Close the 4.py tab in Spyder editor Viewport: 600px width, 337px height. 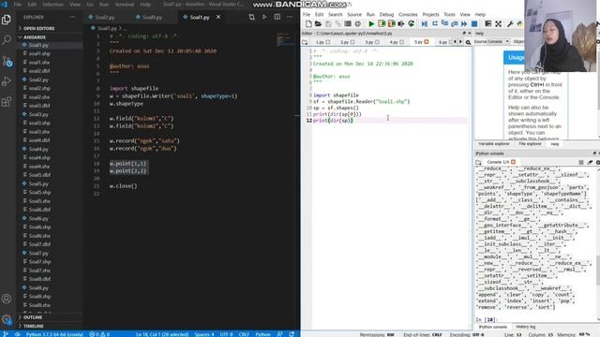402,42
